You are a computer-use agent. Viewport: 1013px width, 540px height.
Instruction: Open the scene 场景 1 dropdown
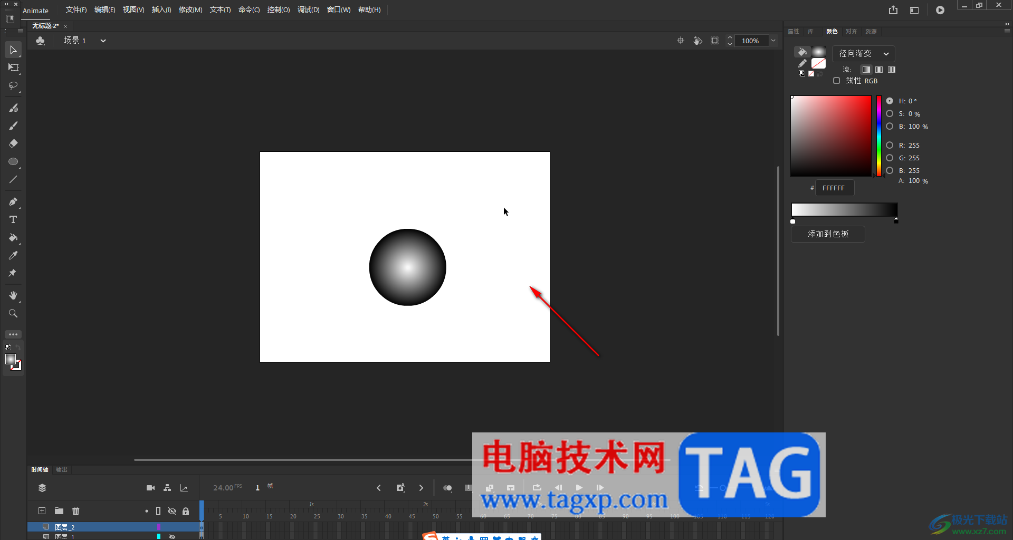[103, 41]
